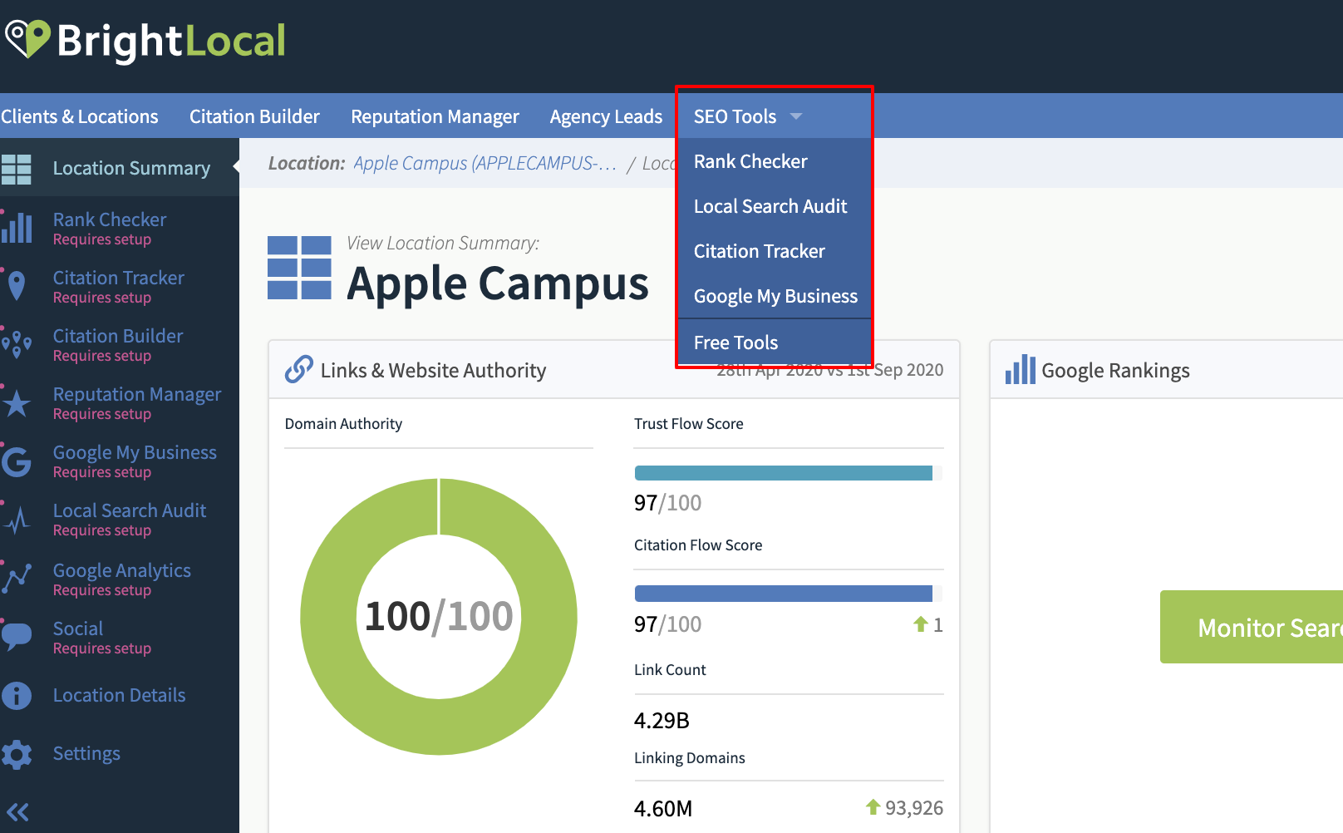This screenshot has width=1343, height=833.
Task: Click the Local Search Audit pulse sidebar icon
Action: (x=17, y=520)
